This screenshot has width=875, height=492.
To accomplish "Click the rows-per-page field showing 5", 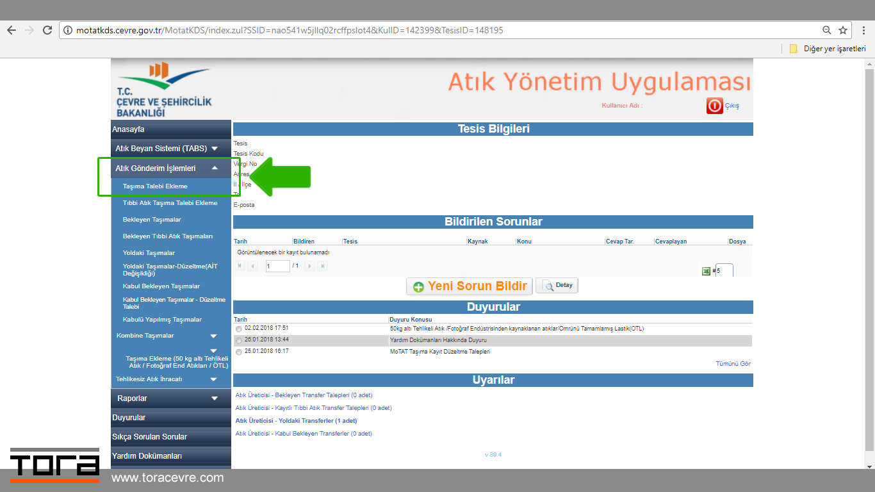I will [x=724, y=270].
